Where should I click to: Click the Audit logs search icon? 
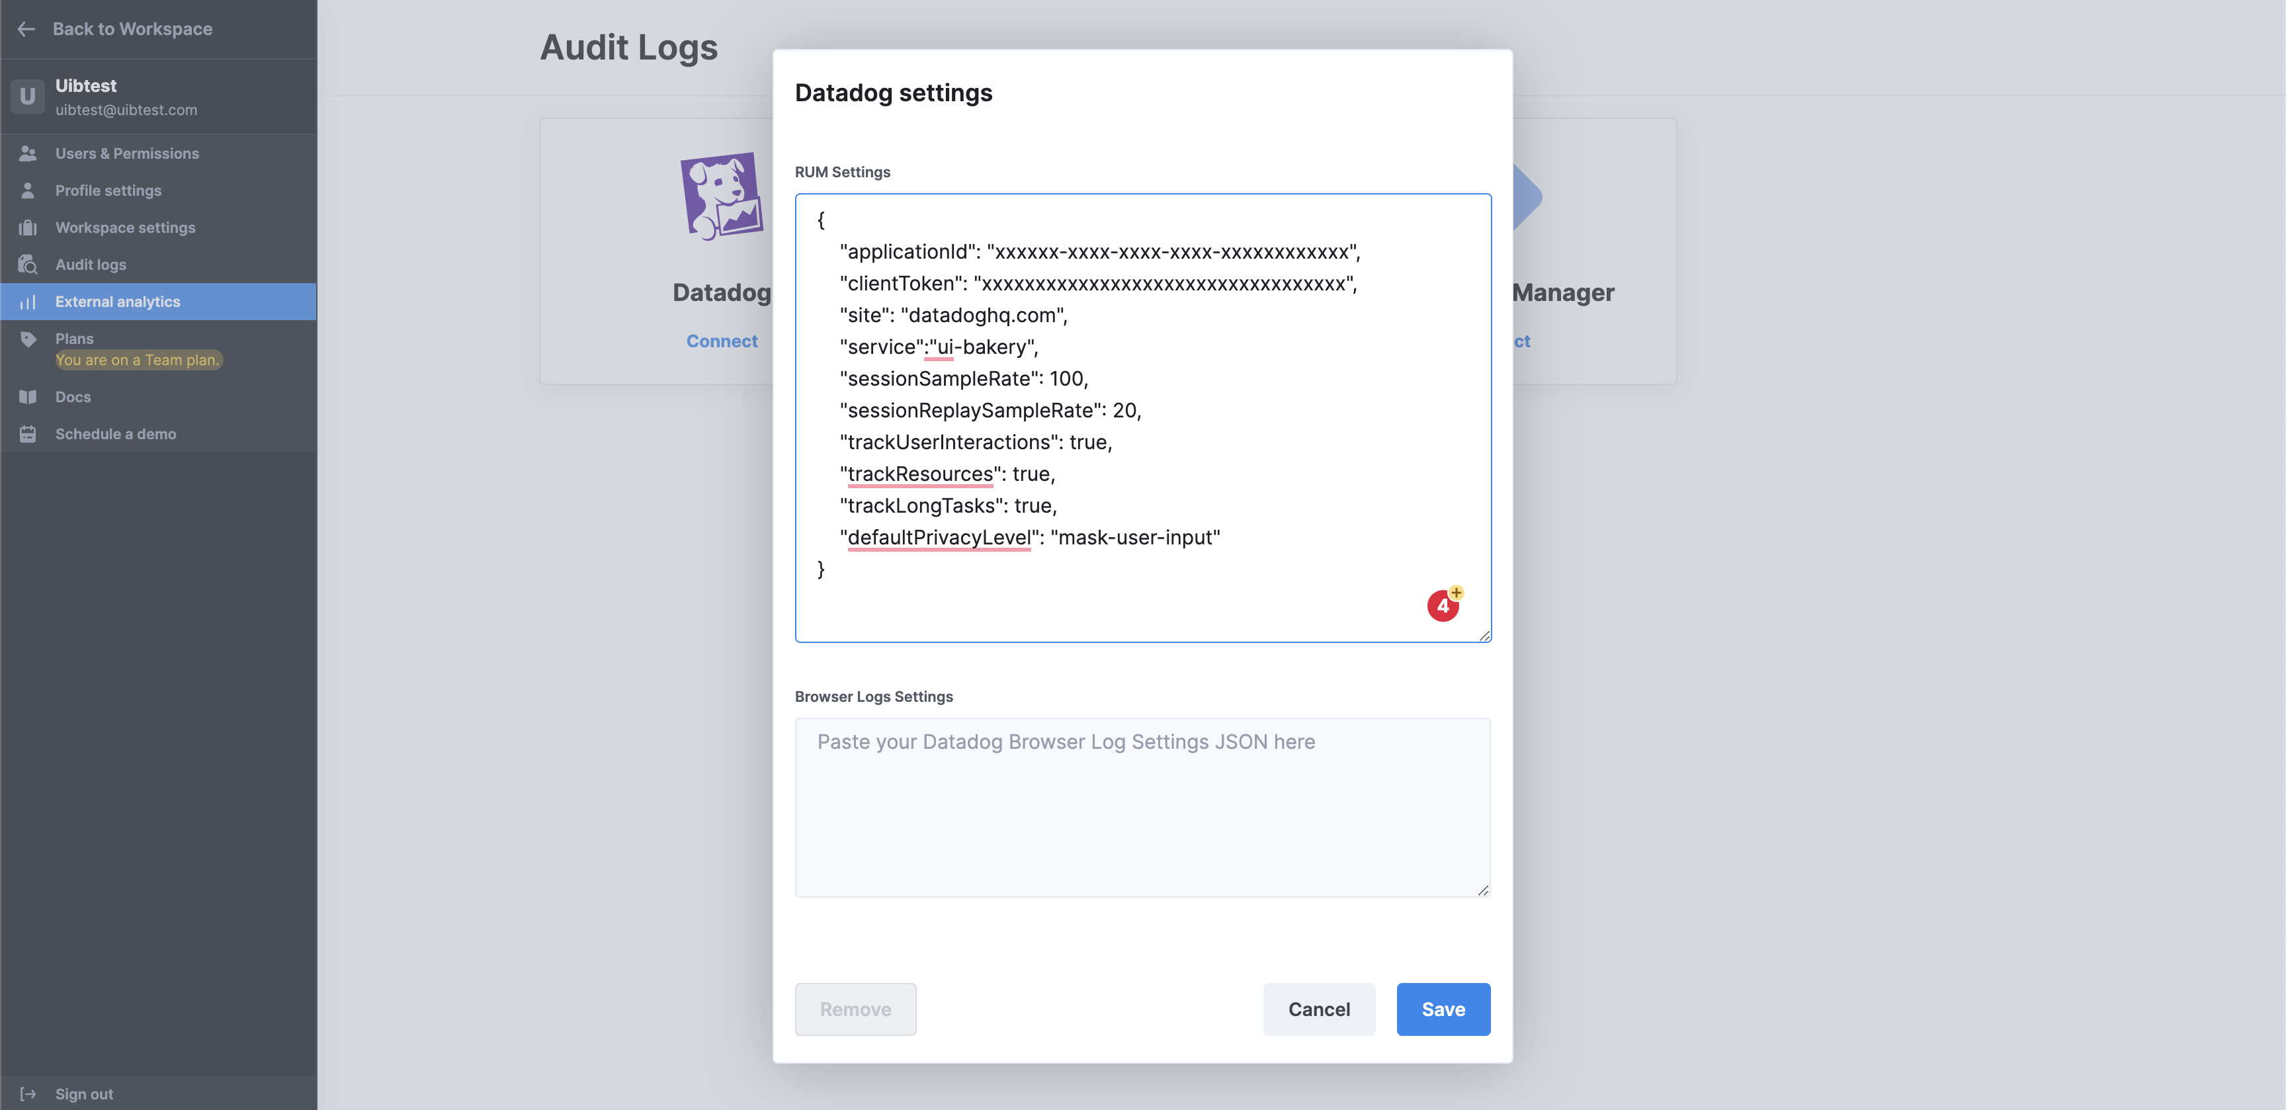click(x=28, y=265)
